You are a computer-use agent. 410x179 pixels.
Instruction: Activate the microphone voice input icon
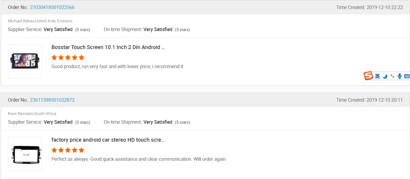[x=399, y=76]
